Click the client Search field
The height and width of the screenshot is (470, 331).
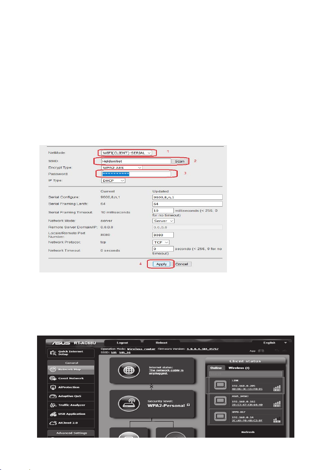point(245,374)
